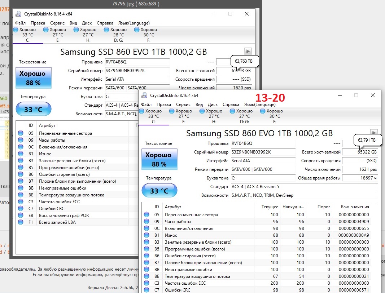Screen dimensions: 385x293
Task: Click S.M.A.R.T., NCQ, TRIM, DevSleep features field
Action: [304, 195]
